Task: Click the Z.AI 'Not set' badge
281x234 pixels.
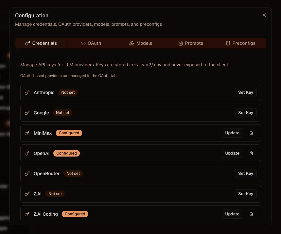Action: click(x=55, y=193)
